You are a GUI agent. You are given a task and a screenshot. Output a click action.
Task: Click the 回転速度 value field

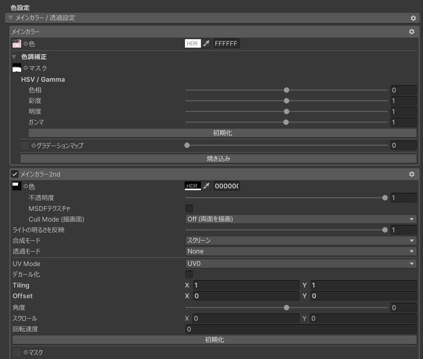coord(301,329)
